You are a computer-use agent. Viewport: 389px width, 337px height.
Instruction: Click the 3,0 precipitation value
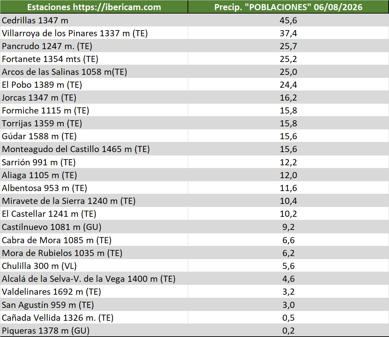[x=288, y=305]
